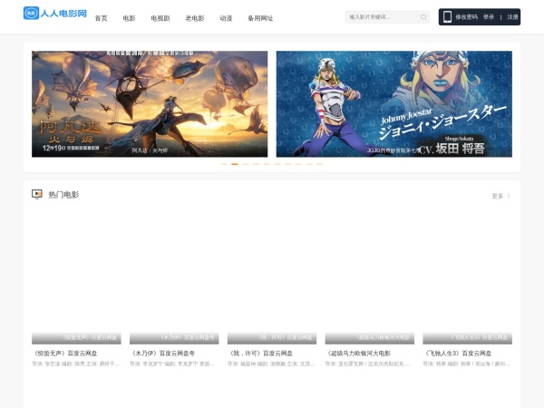The image size is (544, 408).
Task: Open the 阿凡达 火与烬 banner
Action: [150, 104]
